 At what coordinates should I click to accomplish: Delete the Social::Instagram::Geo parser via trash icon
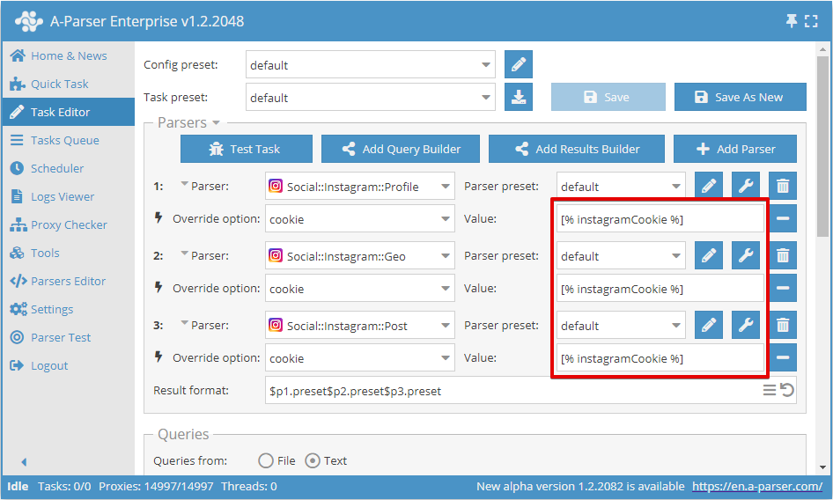[783, 256]
